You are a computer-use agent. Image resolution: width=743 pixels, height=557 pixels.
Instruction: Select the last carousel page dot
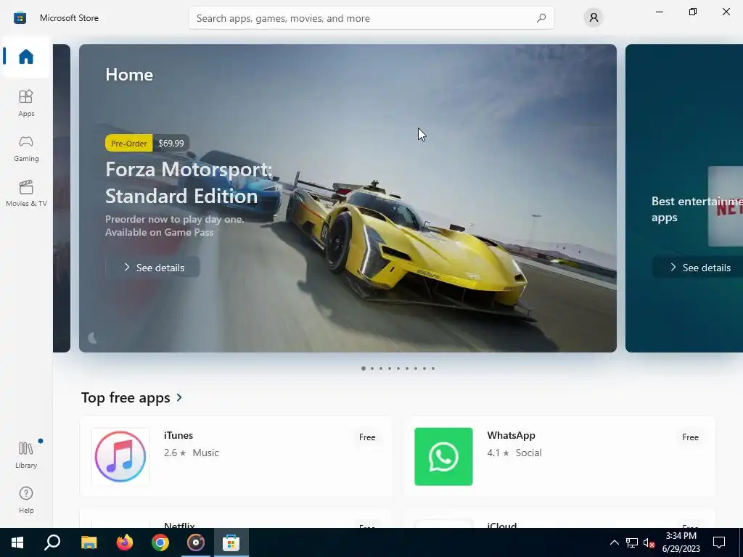432,368
